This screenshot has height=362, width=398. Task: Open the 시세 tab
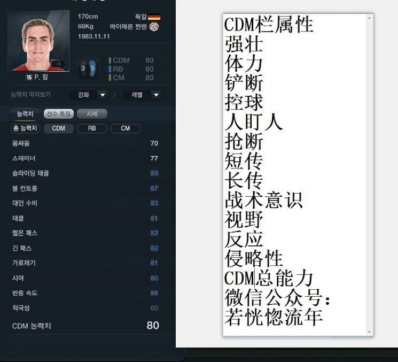pos(92,114)
